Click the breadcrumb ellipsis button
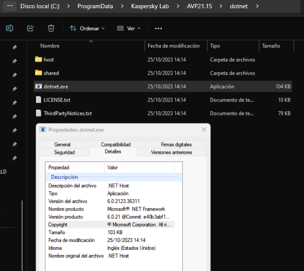 [x=10, y=6]
